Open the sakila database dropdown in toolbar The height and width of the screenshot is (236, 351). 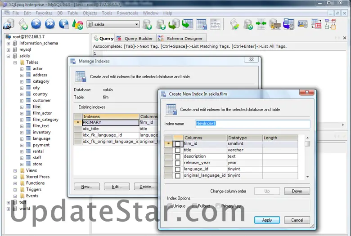(136, 24)
